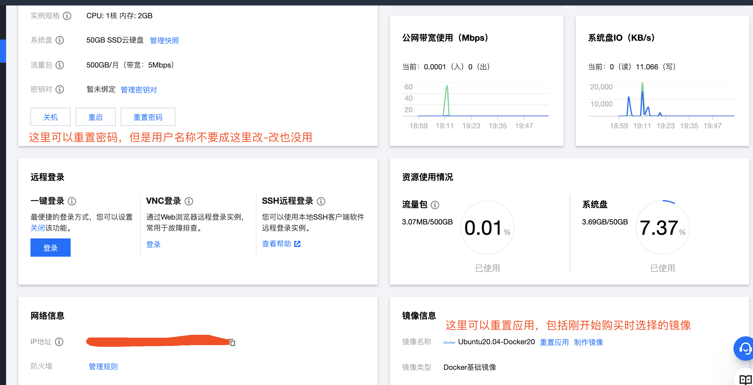Click the 重置应用 link
Viewport: 753px width, 385px height.
click(x=554, y=342)
